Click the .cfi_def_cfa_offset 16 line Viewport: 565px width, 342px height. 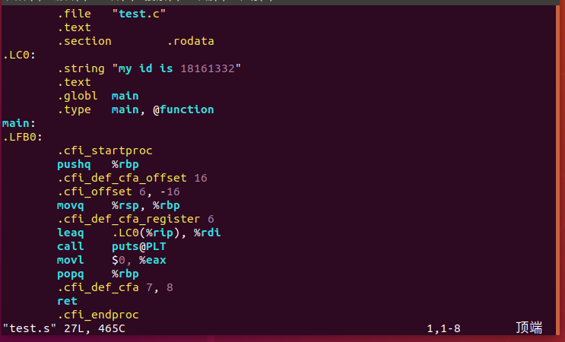[132, 178]
